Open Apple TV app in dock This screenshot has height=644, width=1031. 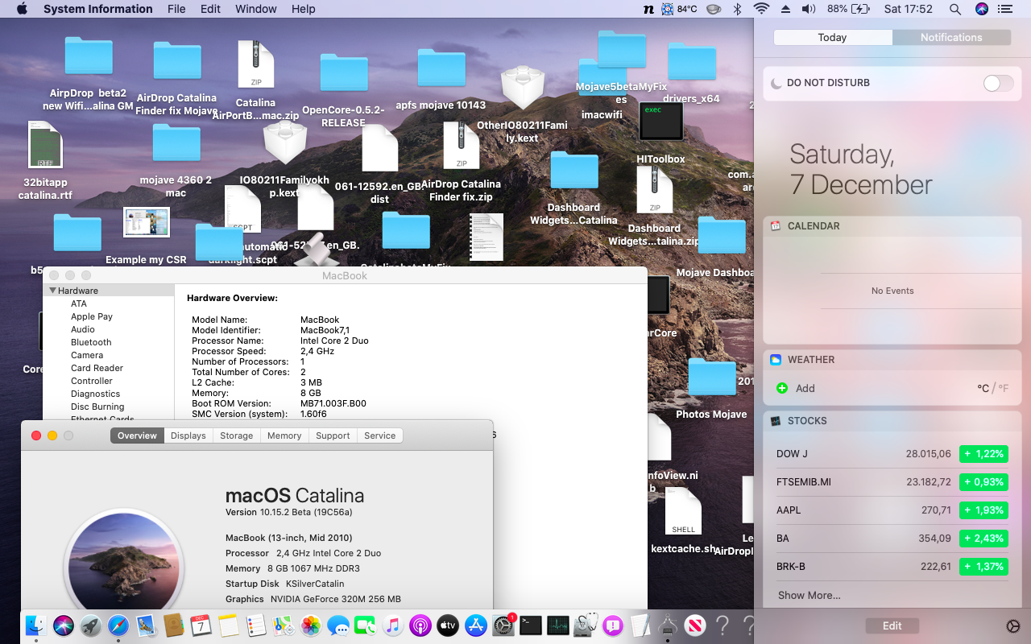point(448,625)
